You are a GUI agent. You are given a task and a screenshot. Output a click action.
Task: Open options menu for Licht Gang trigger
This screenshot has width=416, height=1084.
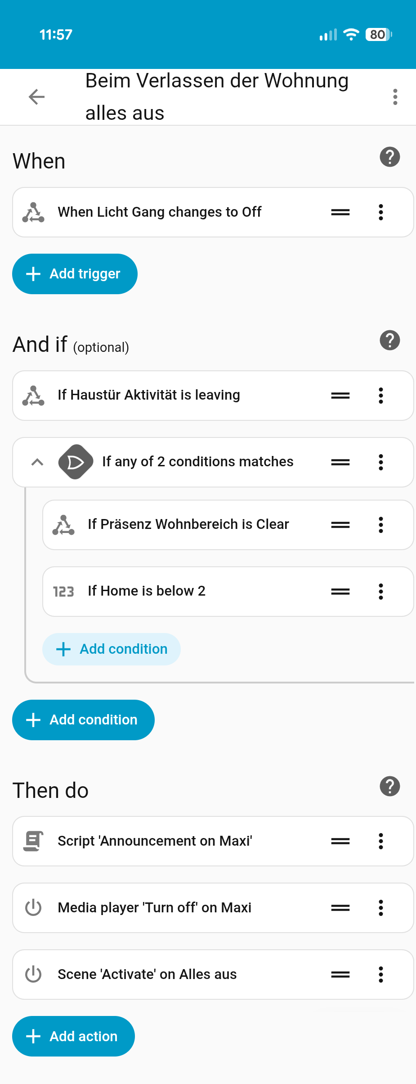click(380, 212)
